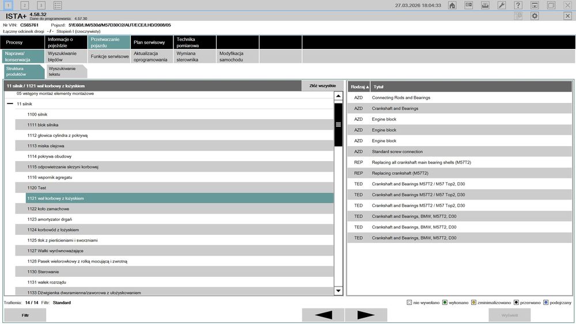576x324 pixels.
Task: Select 1120 Test tree item
Action: click(174, 188)
